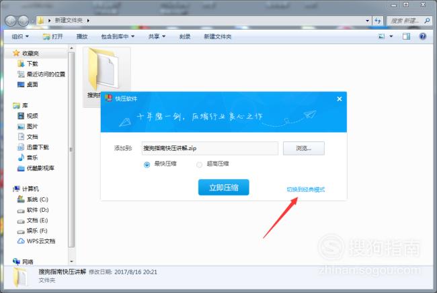The width and height of the screenshot is (437, 293).
Task: Click the 添加到 archive name field
Action: [x=210, y=148]
